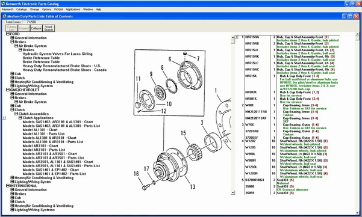Select Models AL1301 & AR3101 - Chart
The width and height of the screenshot is (362, 217).
pos(49,138)
